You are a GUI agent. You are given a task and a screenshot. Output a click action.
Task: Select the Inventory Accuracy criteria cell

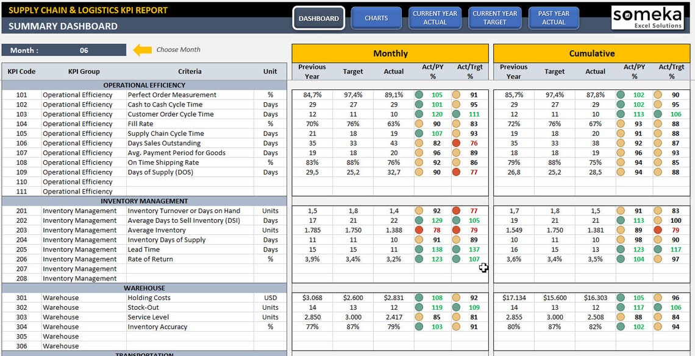coord(190,327)
